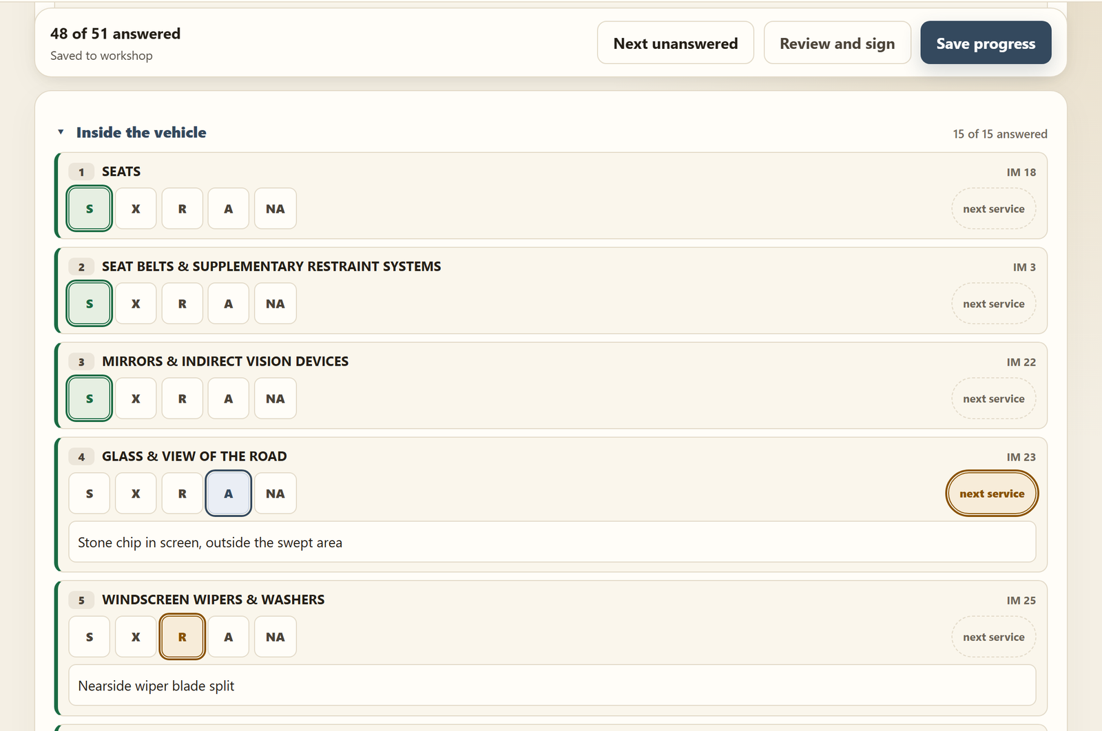
Task: Toggle next service on Seats item
Action: (x=994, y=209)
